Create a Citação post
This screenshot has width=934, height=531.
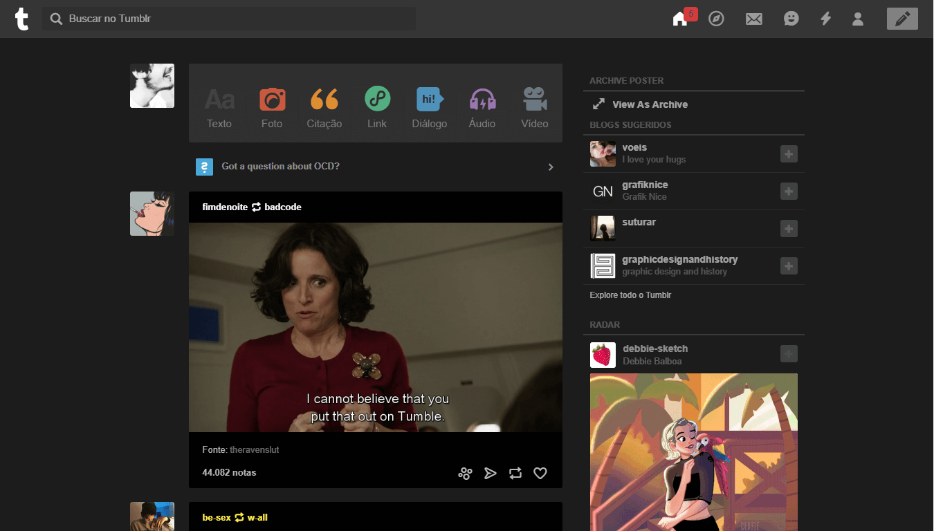click(x=324, y=108)
